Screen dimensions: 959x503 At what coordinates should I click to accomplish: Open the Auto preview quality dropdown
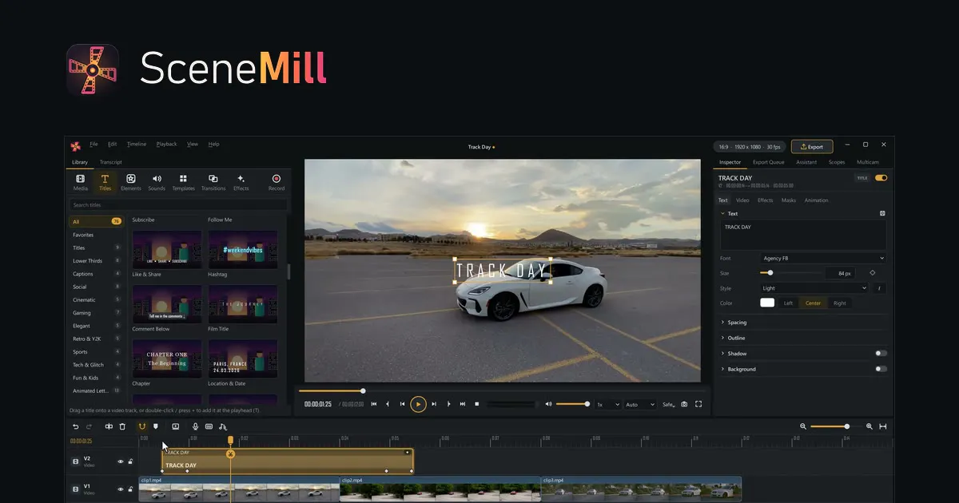tap(640, 405)
